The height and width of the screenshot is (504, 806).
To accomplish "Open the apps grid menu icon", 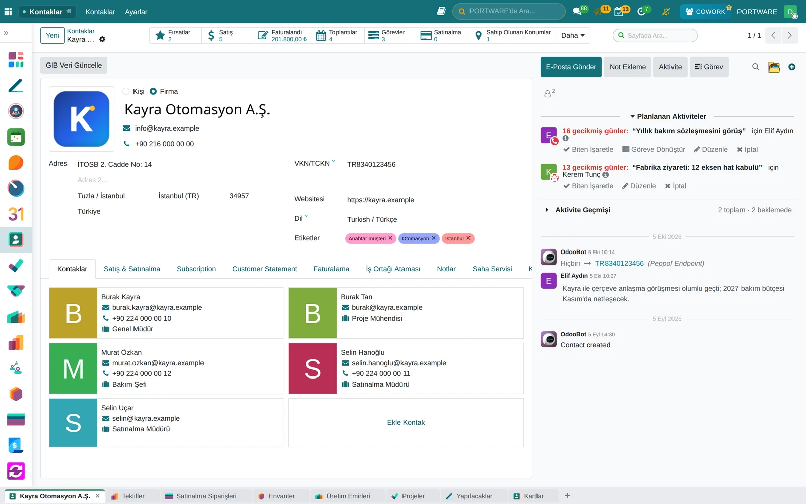I will pyautogui.click(x=8, y=12).
